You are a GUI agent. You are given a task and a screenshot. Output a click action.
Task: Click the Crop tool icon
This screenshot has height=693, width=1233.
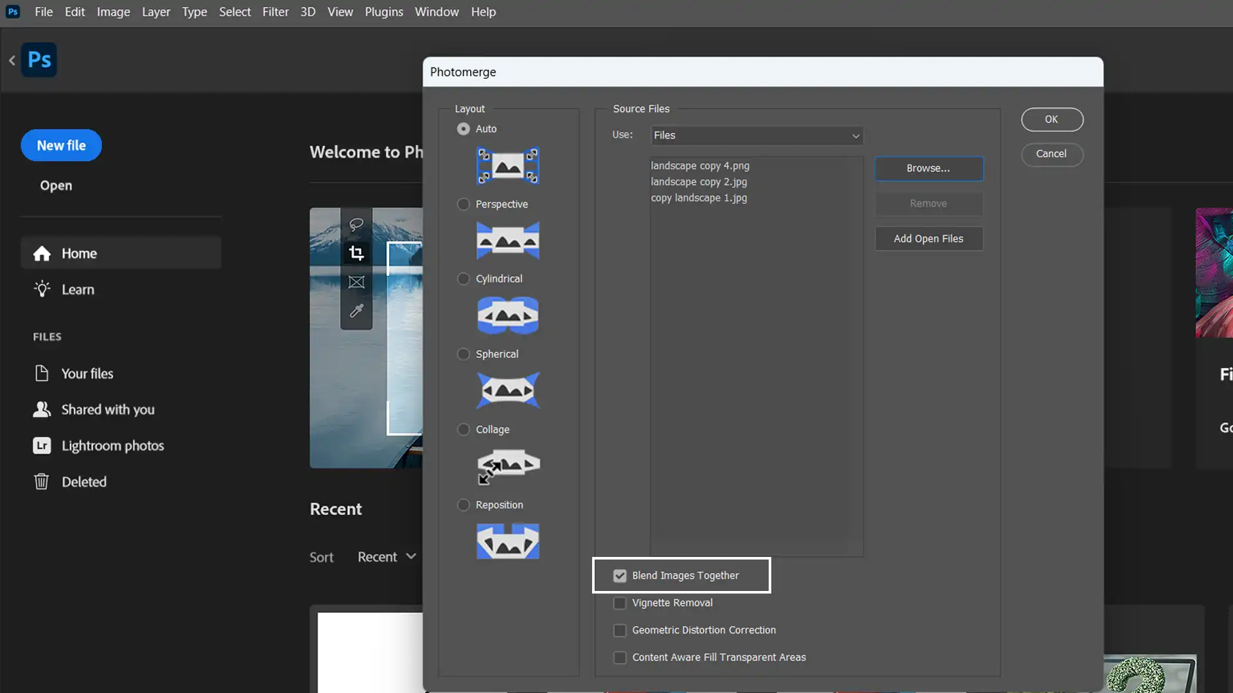(x=356, y=253)
